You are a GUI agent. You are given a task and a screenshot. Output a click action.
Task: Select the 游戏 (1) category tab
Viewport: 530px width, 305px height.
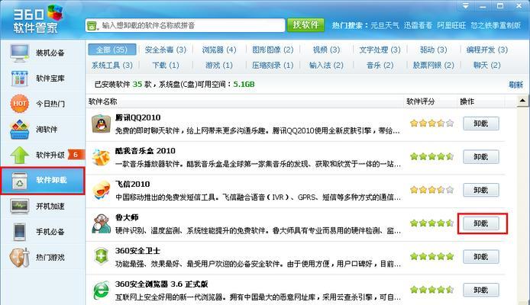[x=219, y=65]
